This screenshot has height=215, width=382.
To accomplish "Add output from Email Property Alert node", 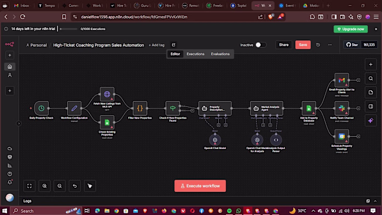I will click(359, 80).
